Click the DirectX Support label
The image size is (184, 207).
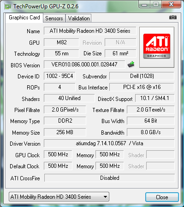tap(115, 99)
